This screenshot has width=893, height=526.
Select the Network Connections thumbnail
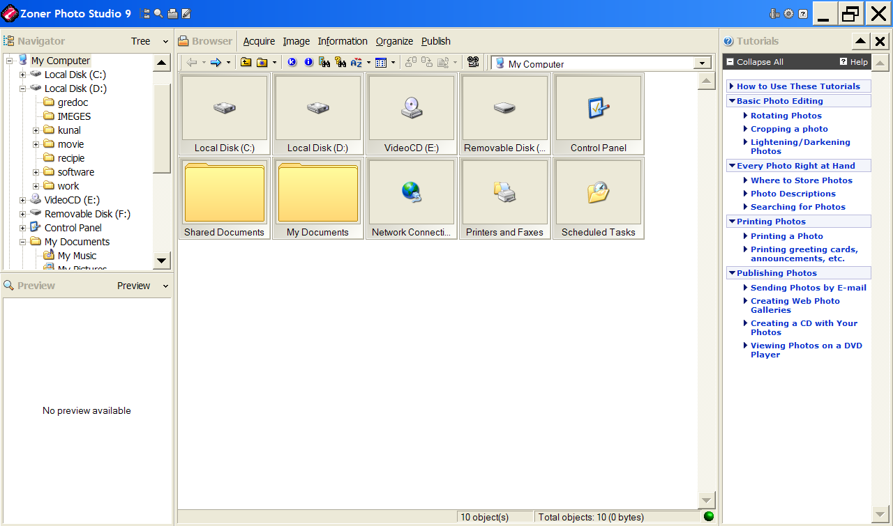pos(412,199)
